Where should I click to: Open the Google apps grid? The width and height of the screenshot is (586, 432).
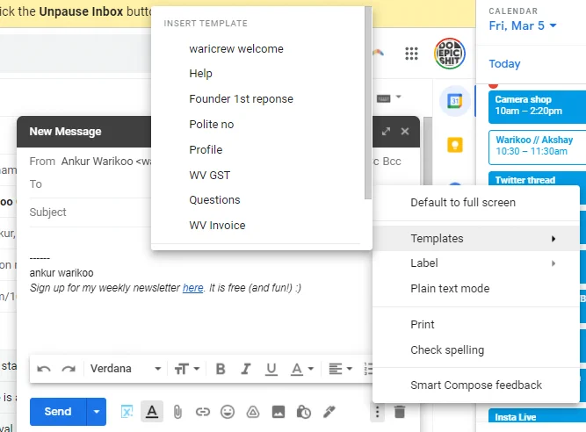click(x=411, y=54)
